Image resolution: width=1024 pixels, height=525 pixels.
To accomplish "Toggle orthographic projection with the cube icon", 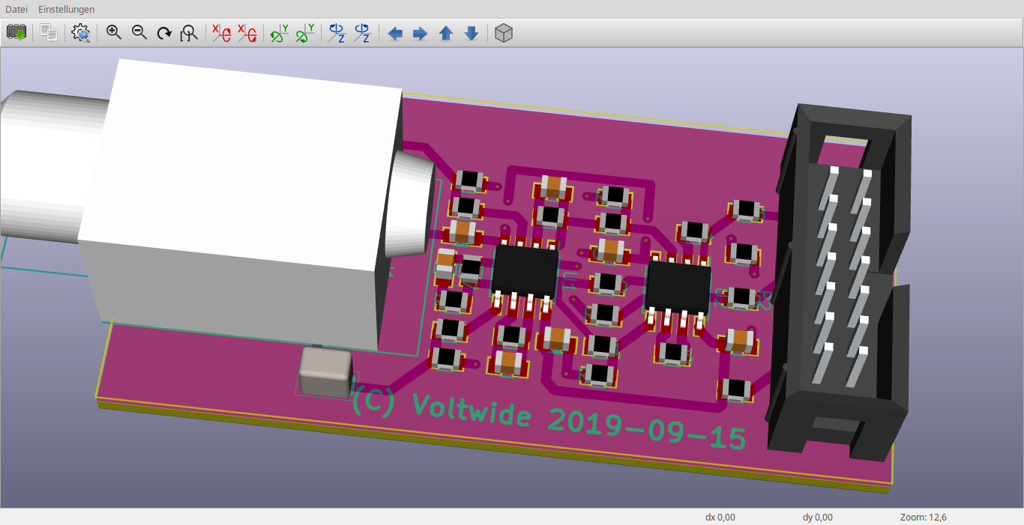I will pyautogui.click(x=504, y=33).
